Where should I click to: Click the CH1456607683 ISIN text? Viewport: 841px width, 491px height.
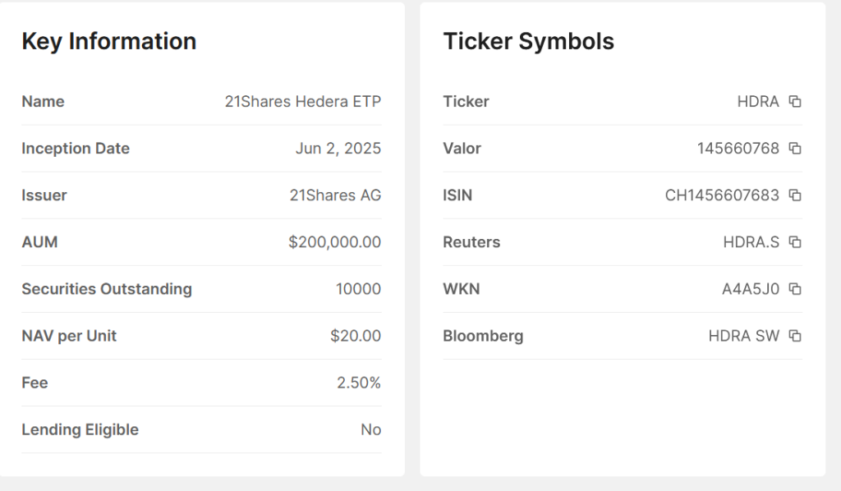[x=722, y=195]
